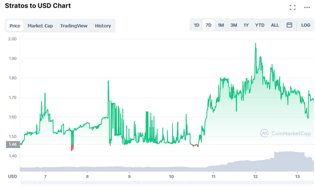Switch to the TradingView tab
This screenshot has height=187, width=315.
click(74, 26)
